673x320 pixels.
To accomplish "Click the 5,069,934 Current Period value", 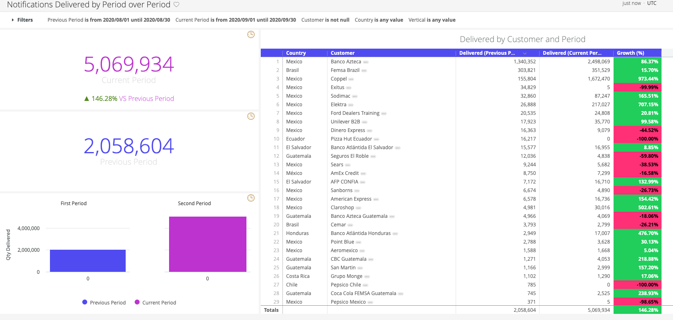I will (129, 64).
